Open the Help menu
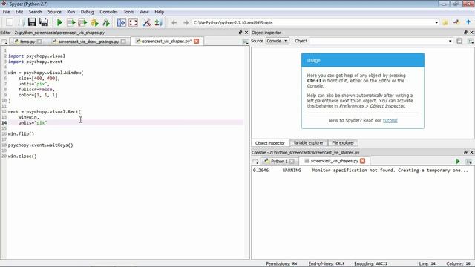475x267 pixels. click(160, 12)
